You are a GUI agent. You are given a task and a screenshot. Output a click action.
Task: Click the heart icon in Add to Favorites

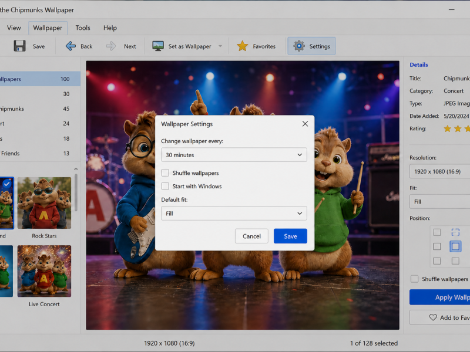(x=433, y=317)
